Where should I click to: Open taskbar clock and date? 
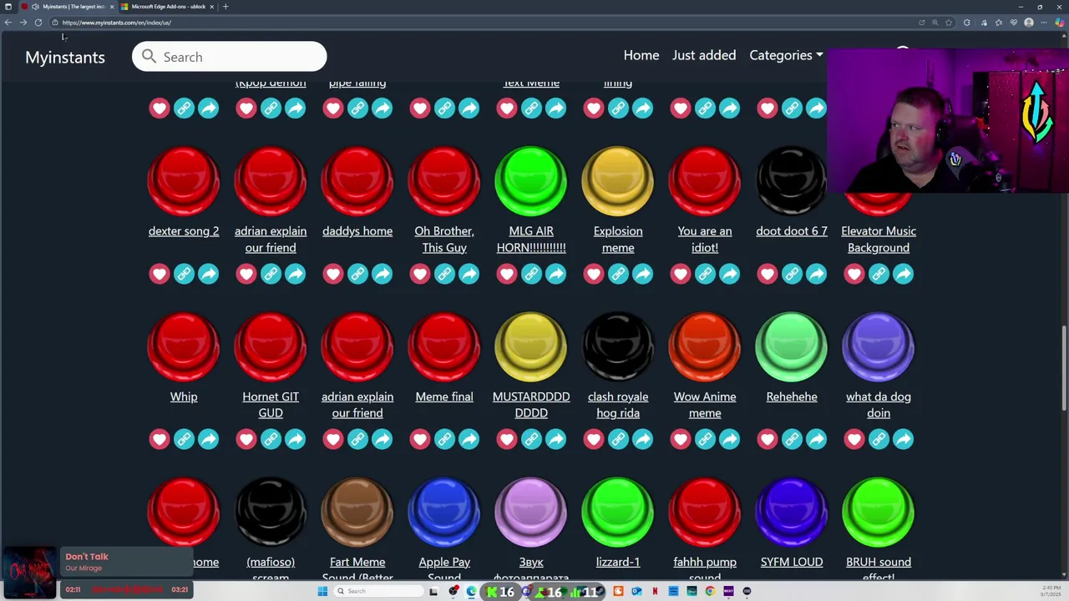click(x=1051, y=591)
